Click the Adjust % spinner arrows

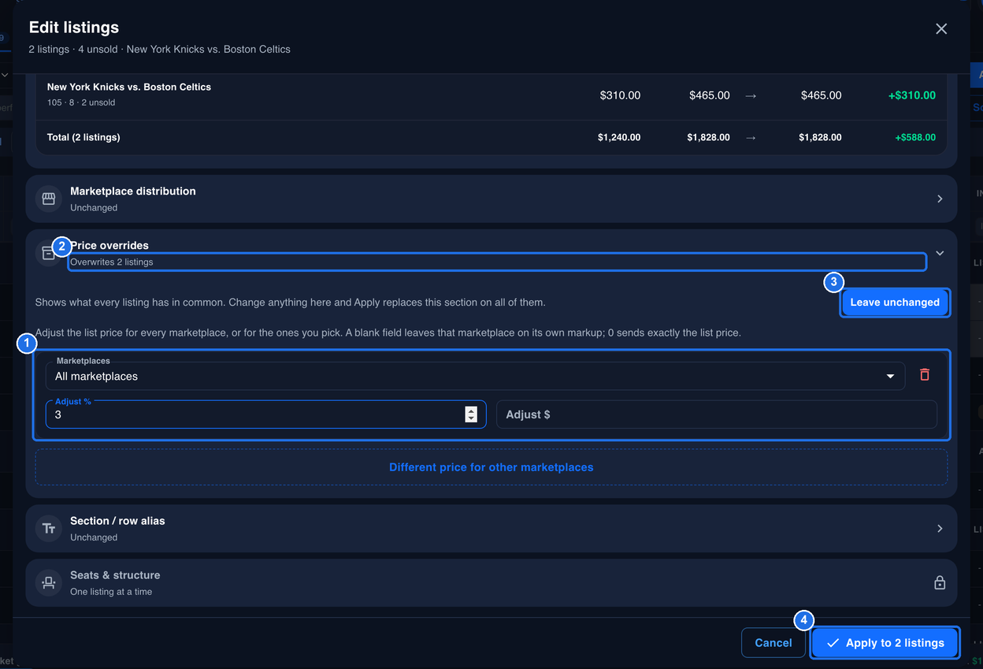(471, 414)
